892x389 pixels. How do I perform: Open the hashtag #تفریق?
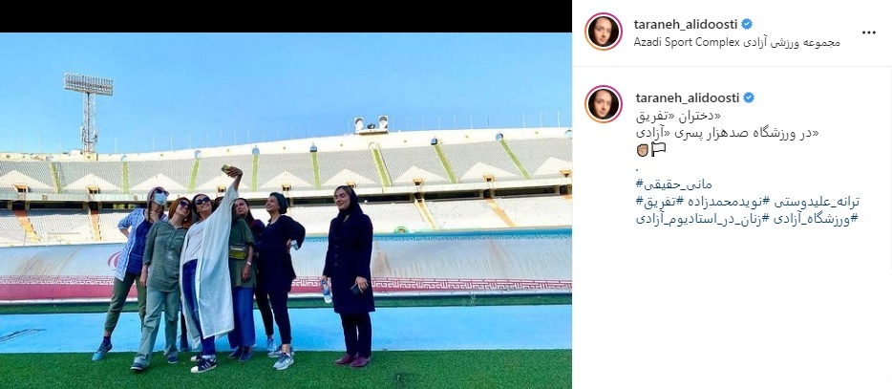pyautogui.click(x=658, y=201)
